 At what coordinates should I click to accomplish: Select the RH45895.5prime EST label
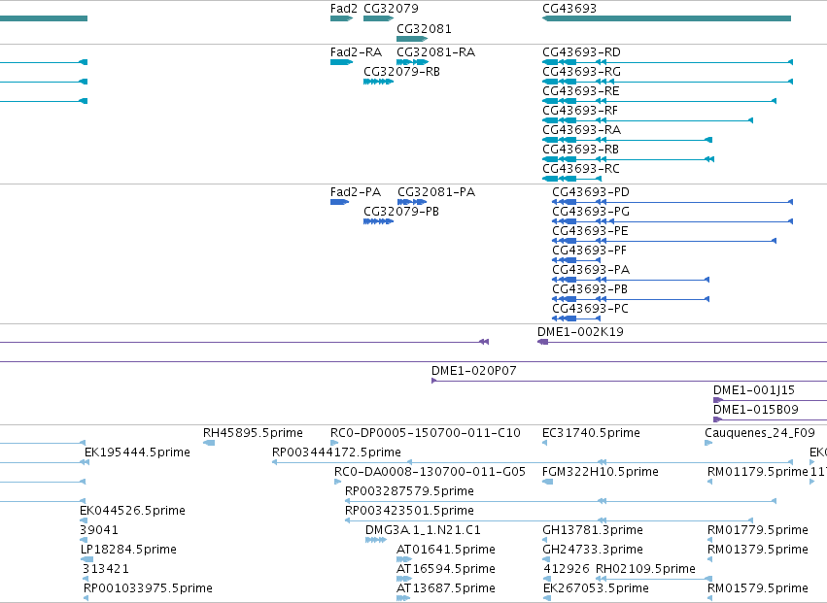tap(253, 434)
